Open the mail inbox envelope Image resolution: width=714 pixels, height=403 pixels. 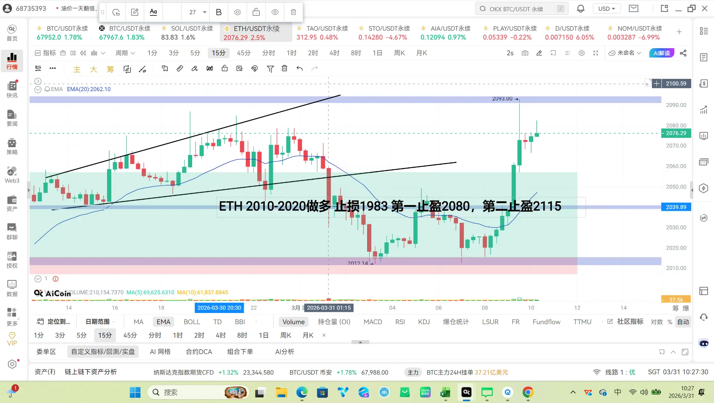pyautogui.click(x=634, y=9)
